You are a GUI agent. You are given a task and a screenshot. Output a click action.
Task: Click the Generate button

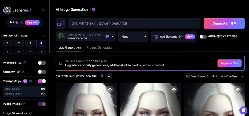pos(224,23)
